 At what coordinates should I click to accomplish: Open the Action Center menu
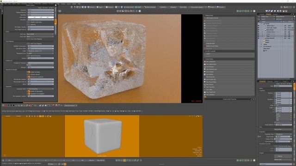(129, 7)
